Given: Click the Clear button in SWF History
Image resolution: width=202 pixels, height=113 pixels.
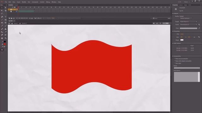Looking at the screenshot, I should pos(192,46).
